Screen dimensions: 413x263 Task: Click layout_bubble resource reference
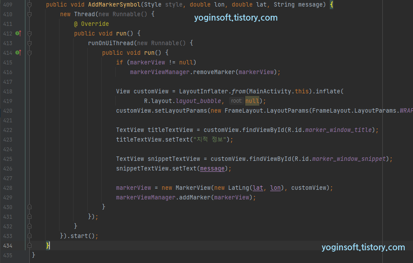tap(198, 101)
